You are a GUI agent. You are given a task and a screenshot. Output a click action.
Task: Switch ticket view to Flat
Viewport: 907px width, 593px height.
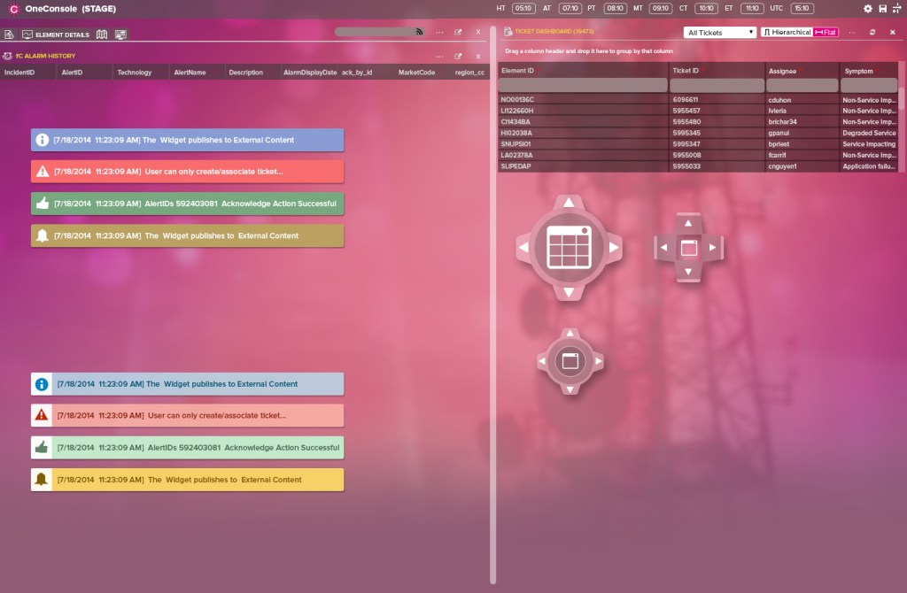click(x=826, y=32)
